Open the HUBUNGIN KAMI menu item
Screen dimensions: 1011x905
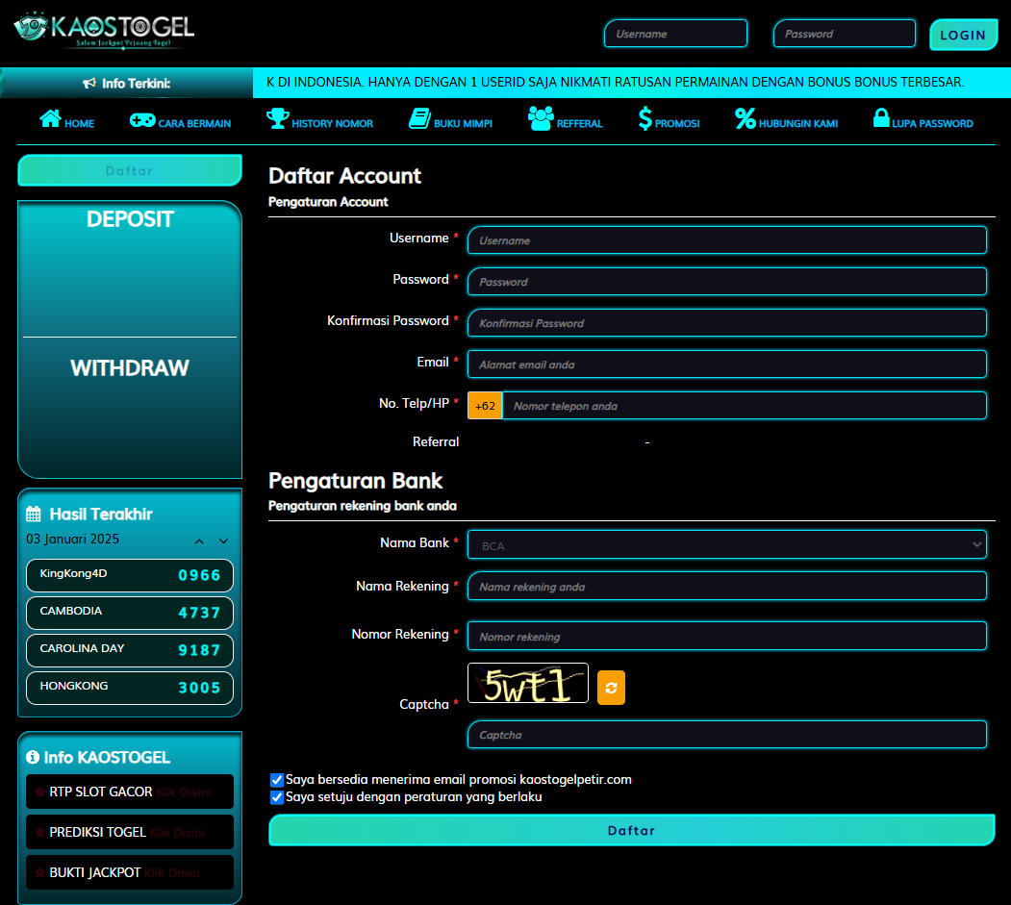(x=787, y=119)
